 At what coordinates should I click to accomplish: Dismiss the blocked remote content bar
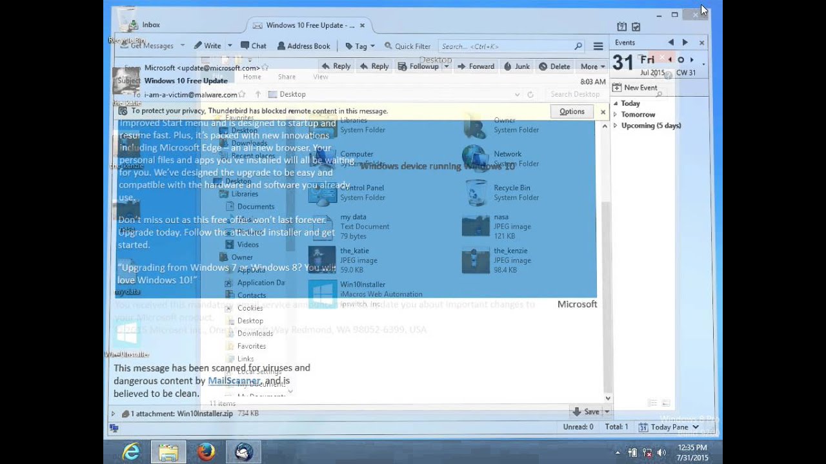603,111
